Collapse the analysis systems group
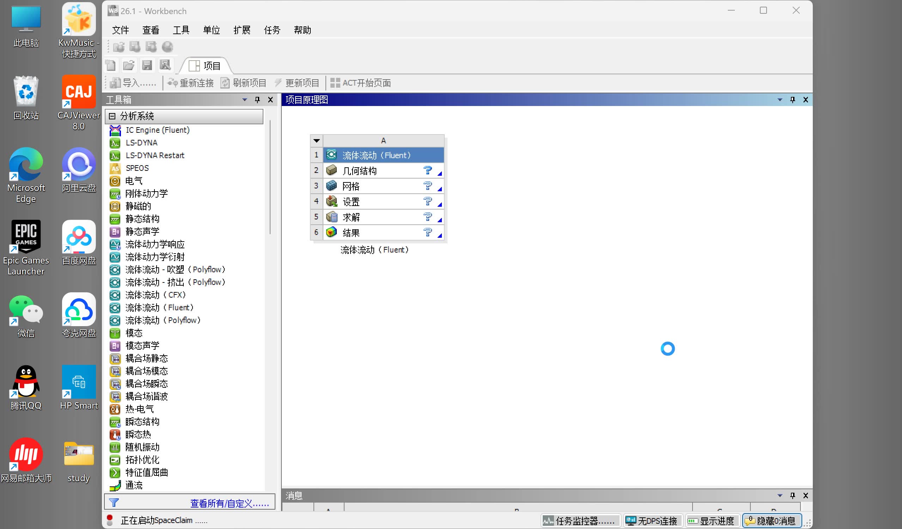This screenshot has height=529, width=902. [x=112, y=116]
